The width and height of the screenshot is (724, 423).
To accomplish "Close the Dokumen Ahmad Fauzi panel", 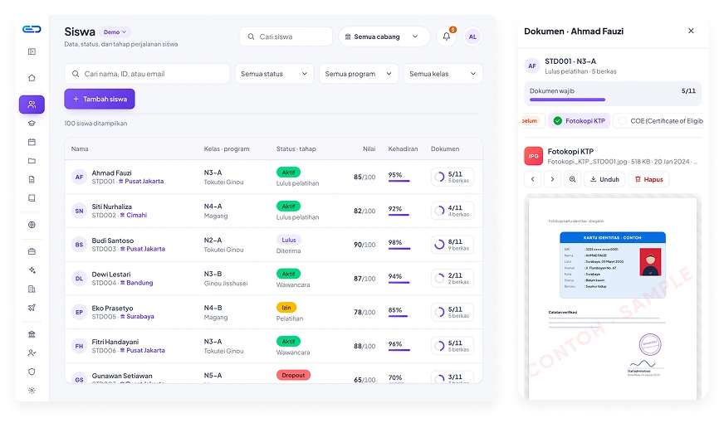I will (691, 31).
